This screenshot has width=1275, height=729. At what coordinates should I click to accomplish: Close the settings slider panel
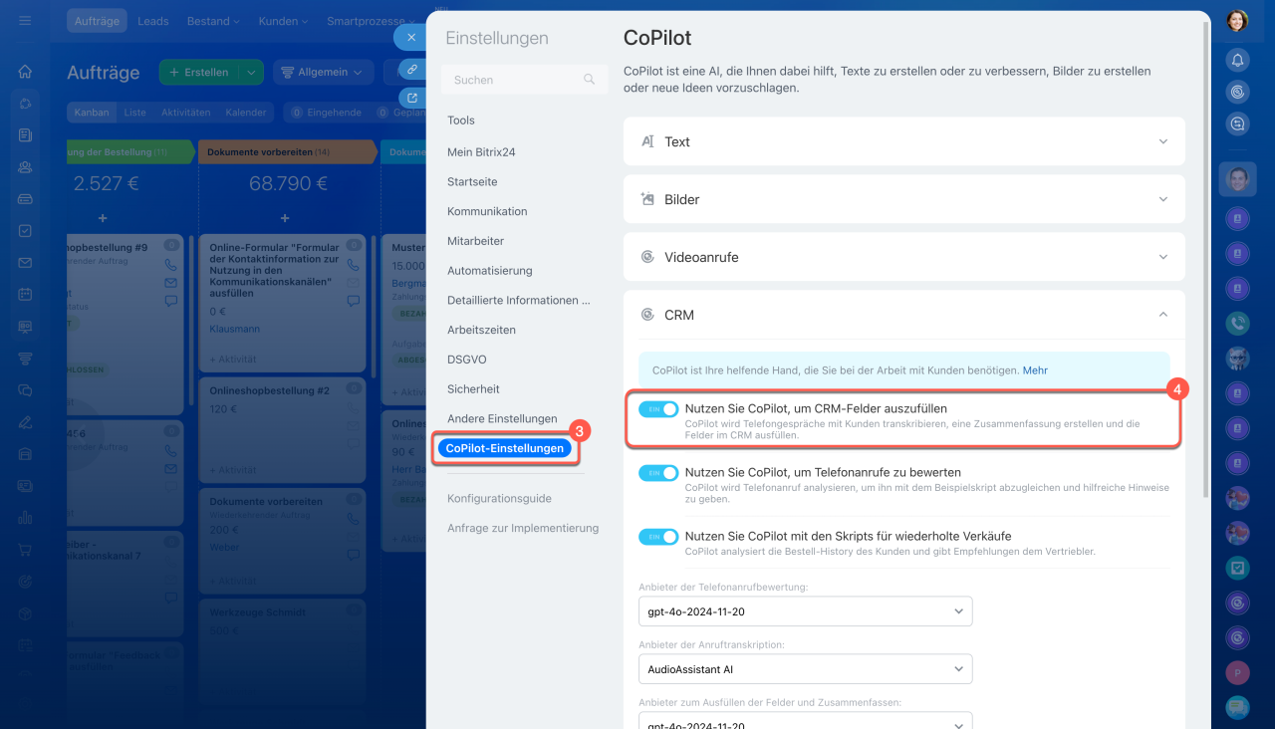(x=411, y=37)
